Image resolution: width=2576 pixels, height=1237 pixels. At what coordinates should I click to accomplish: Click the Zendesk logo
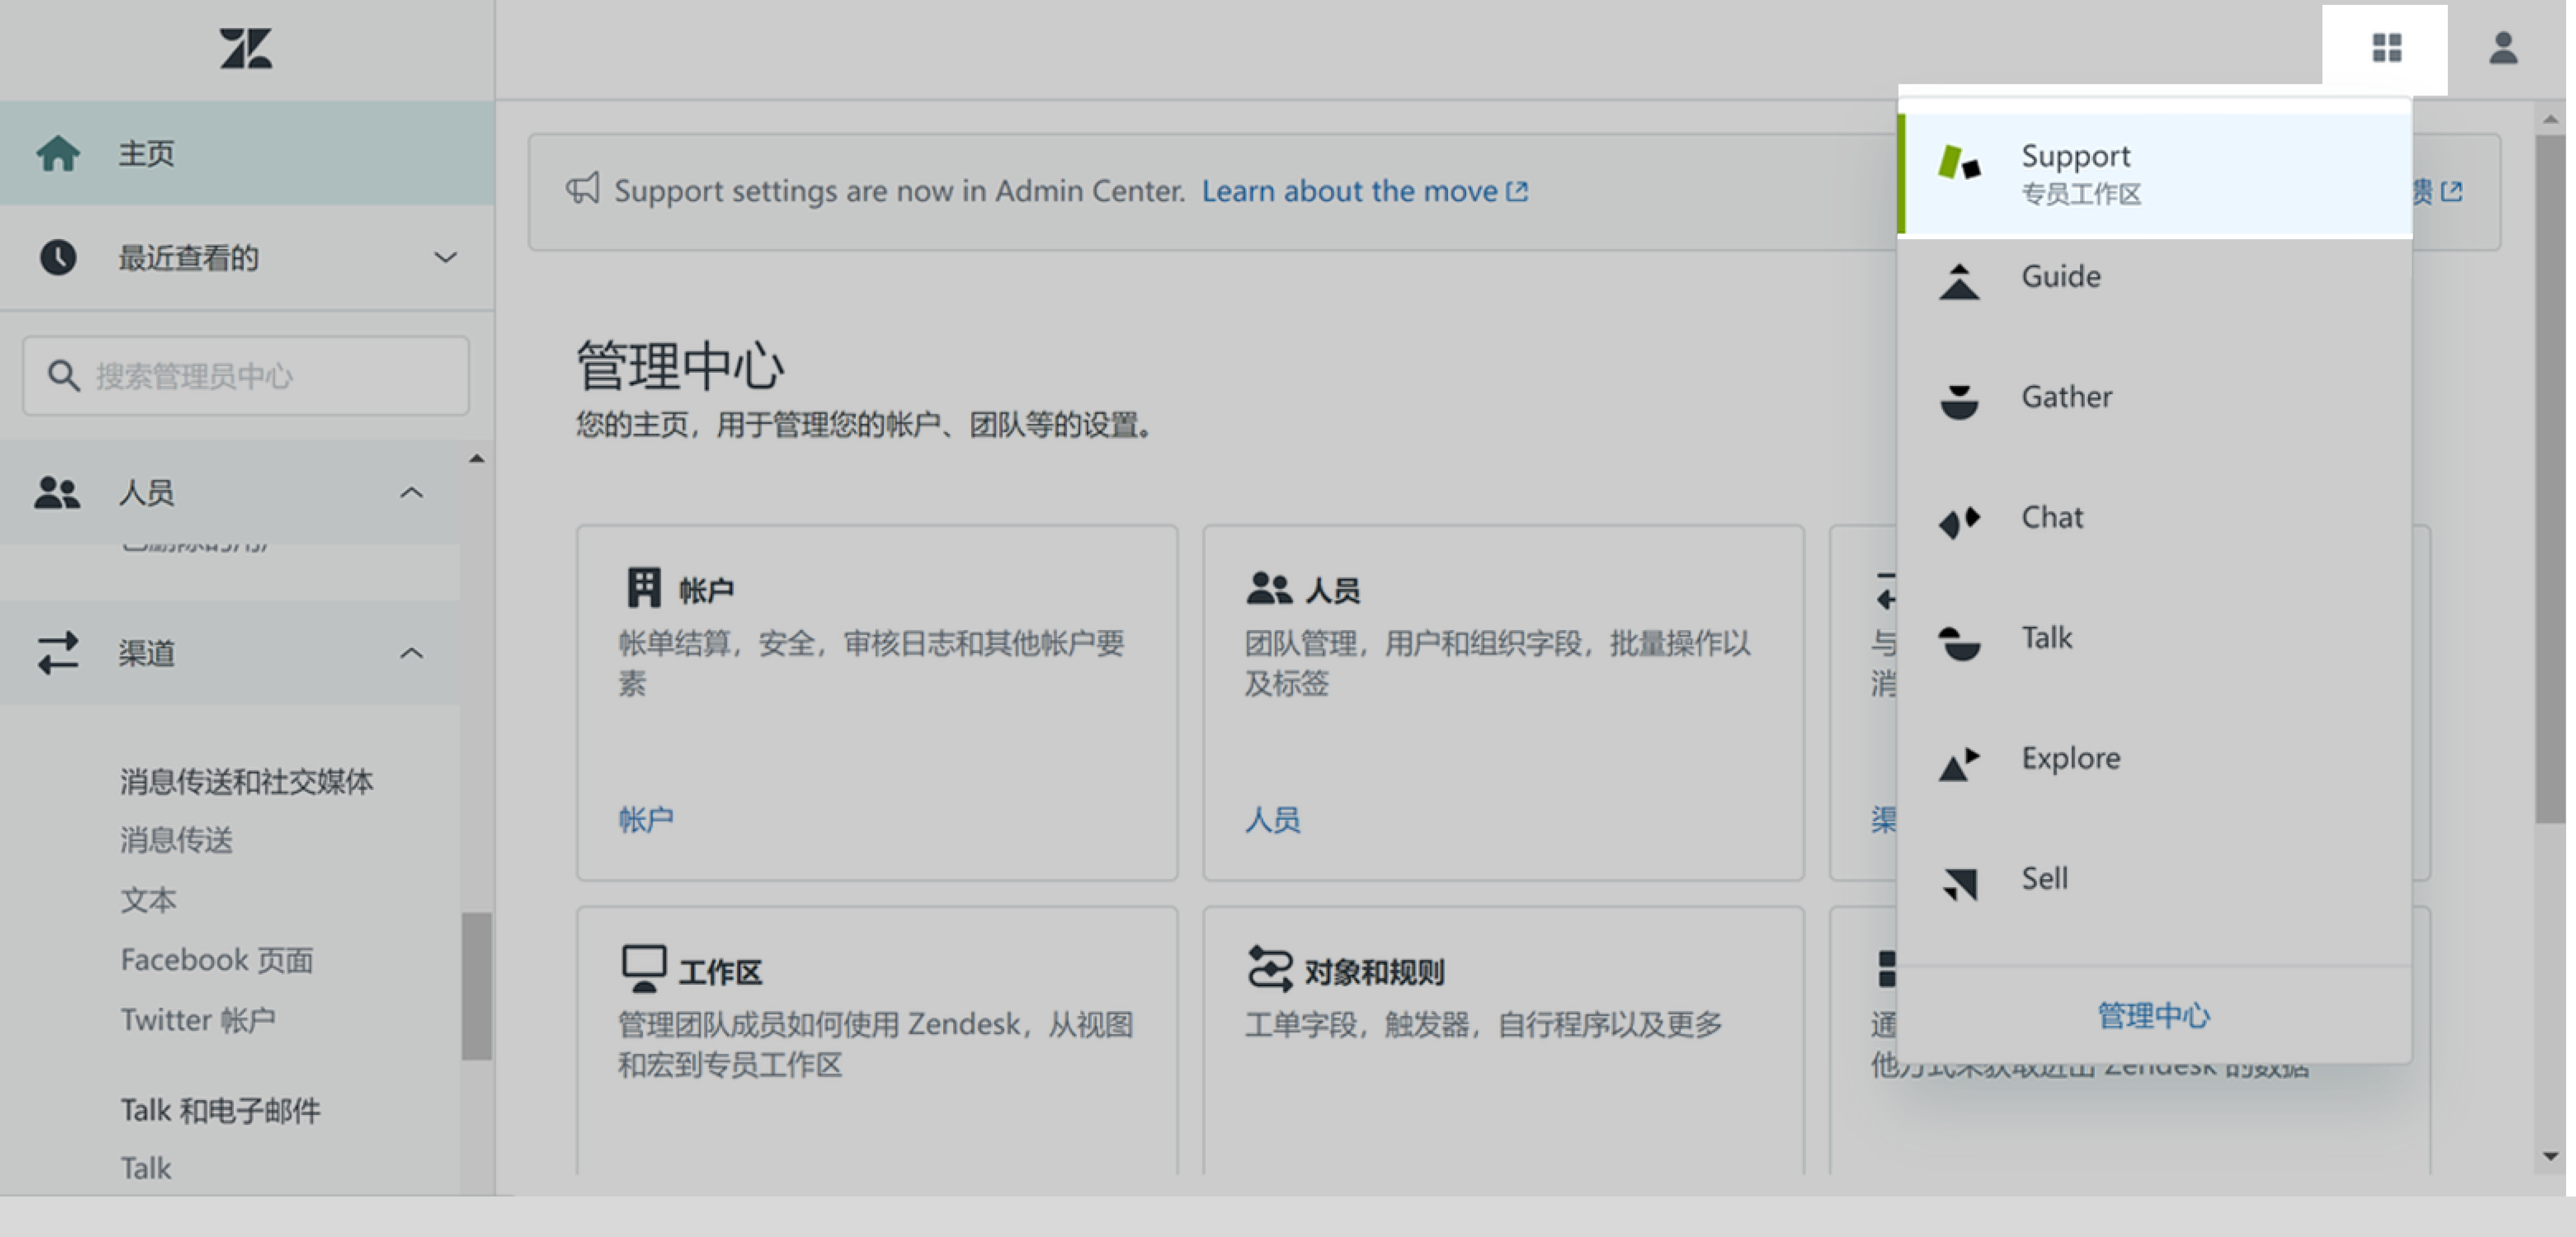pyautogui.click(x=245, y=47)
